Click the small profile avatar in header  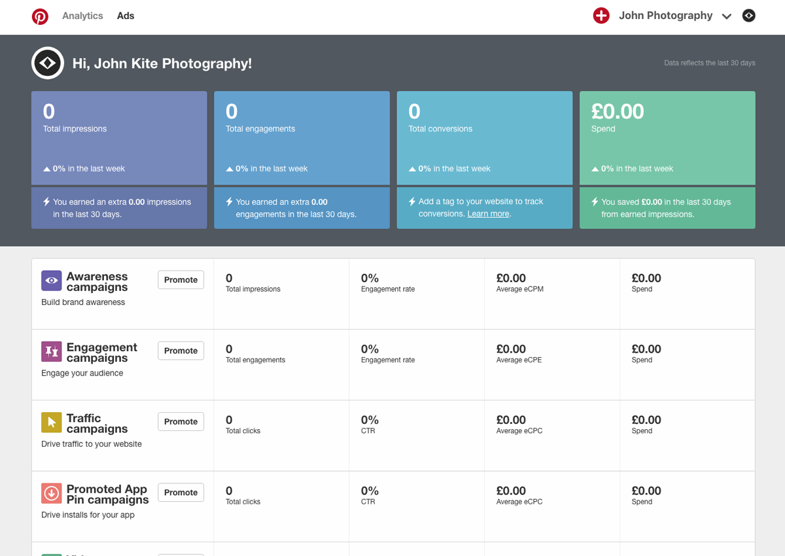tap(749, 16)
